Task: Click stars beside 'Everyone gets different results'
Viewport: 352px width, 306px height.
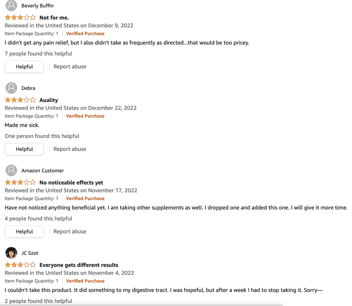Action: tap(20, 265)
